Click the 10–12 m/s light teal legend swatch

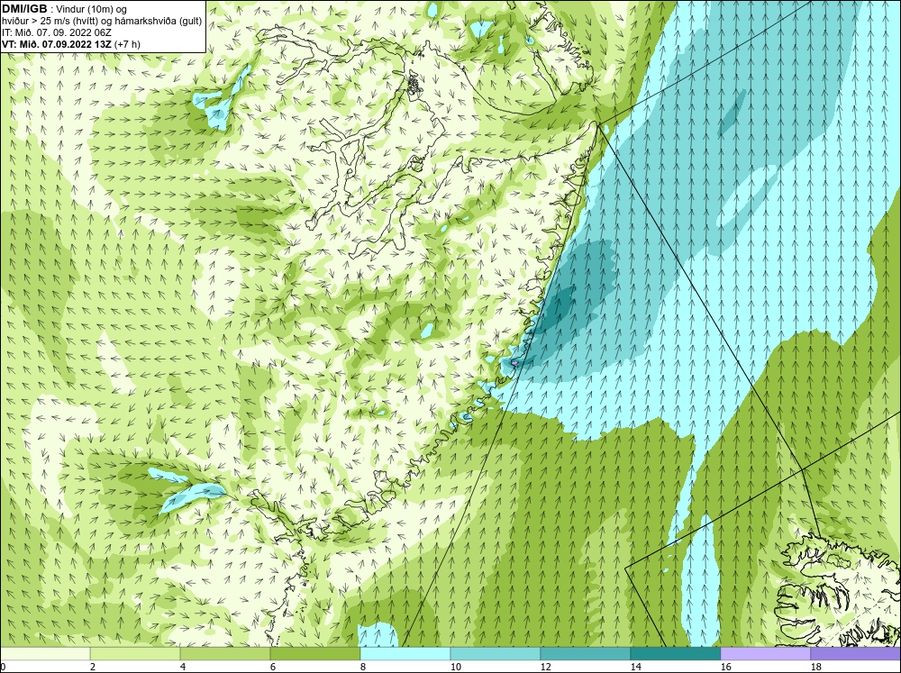click(495, 654)
